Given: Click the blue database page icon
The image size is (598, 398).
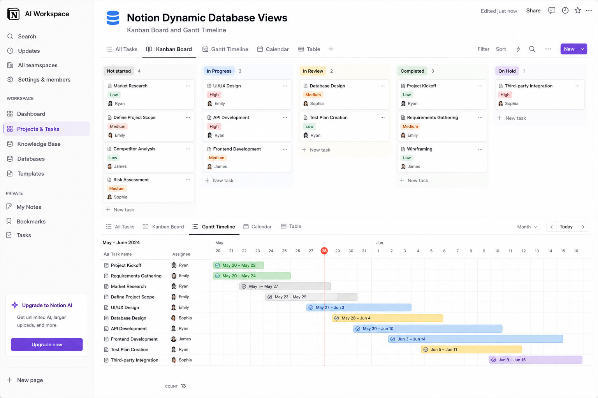Looking at the screenshot, I should pos(113,18).
